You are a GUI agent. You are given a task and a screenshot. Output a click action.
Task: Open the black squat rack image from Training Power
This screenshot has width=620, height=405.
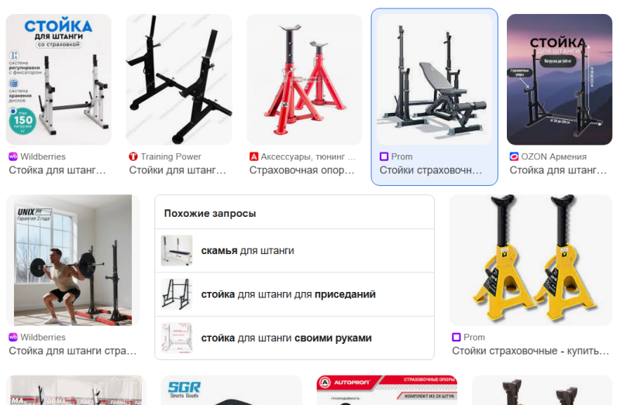click(179, 80)
